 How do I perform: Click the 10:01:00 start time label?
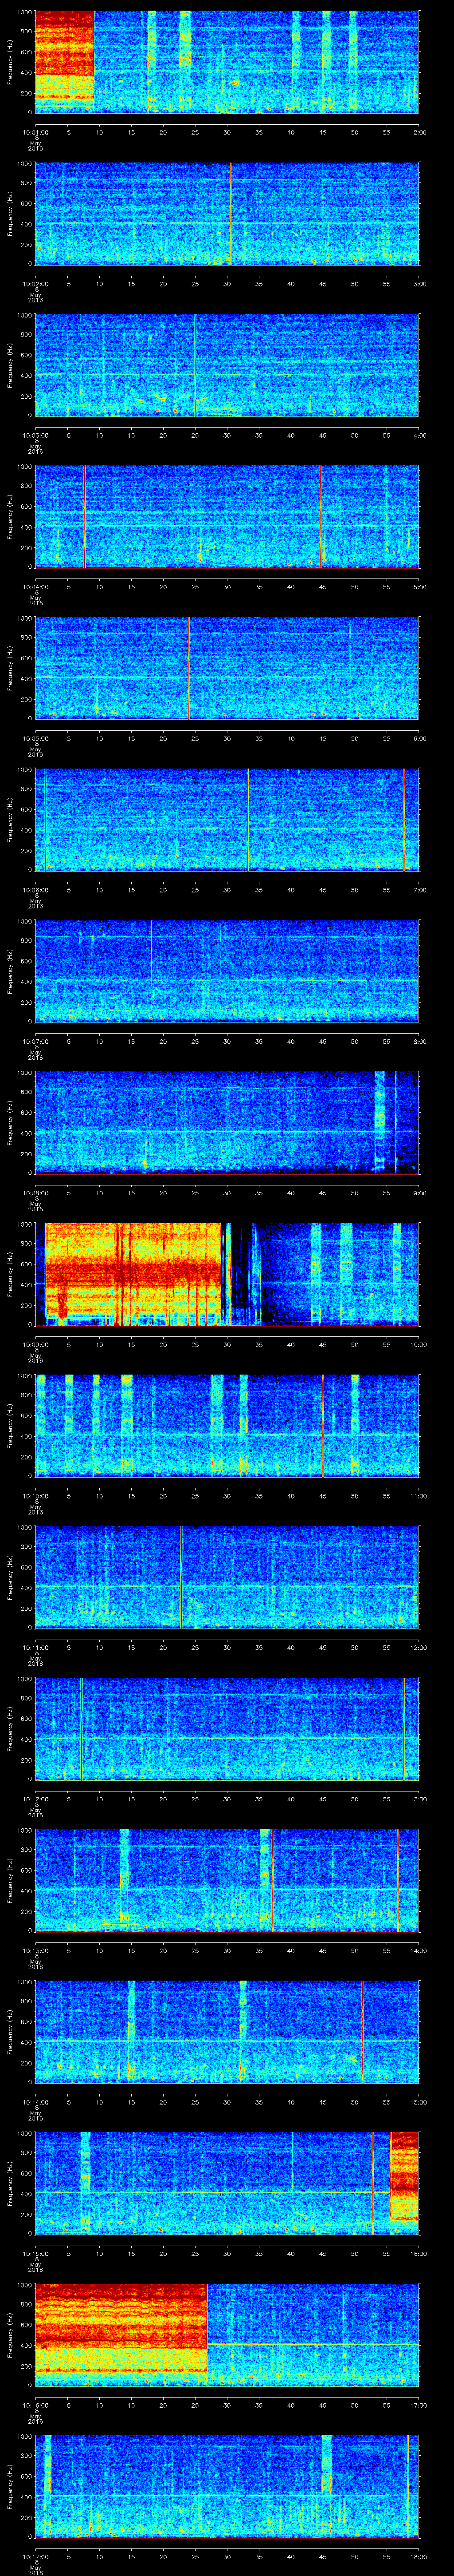tap(35, 131)
